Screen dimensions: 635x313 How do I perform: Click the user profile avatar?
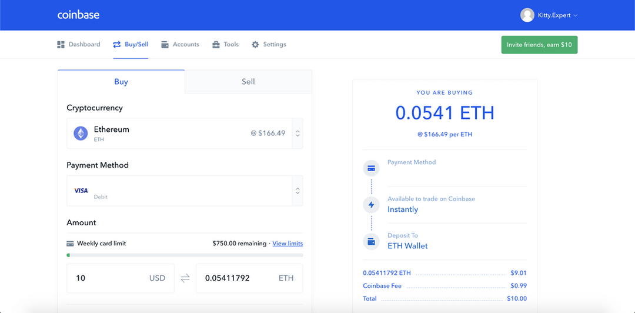coord(527,15)
